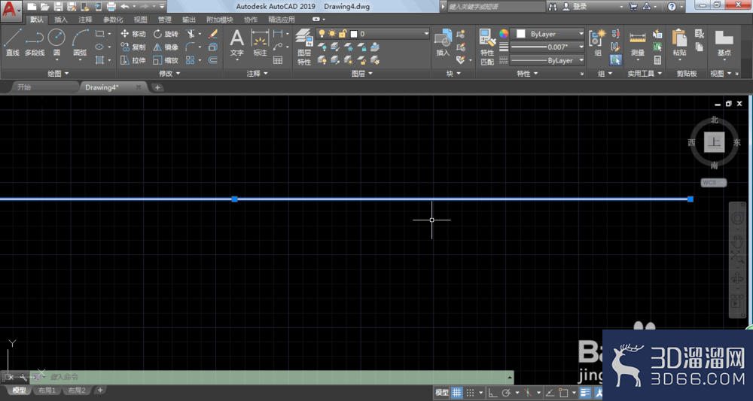The image size is (753, 401).
Task: Click the Measure (测量) tool
Action: [638, 44]
